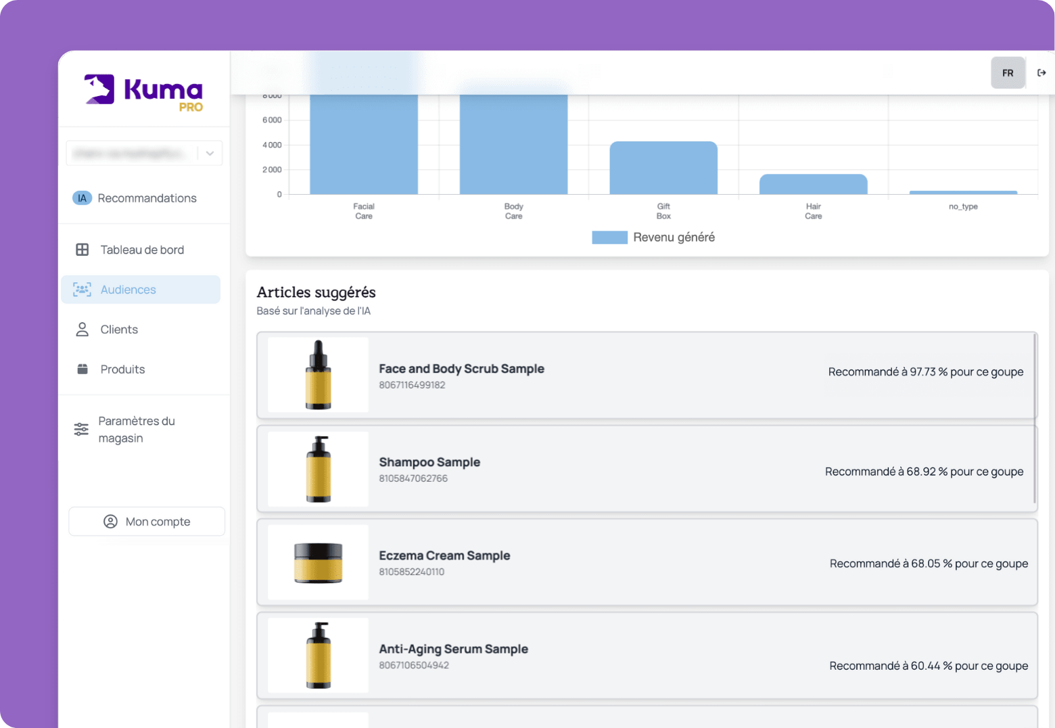The image size is (1055, 728).
Task: Click the Tableau de bord grid icon
Action: tap(83, 250)
